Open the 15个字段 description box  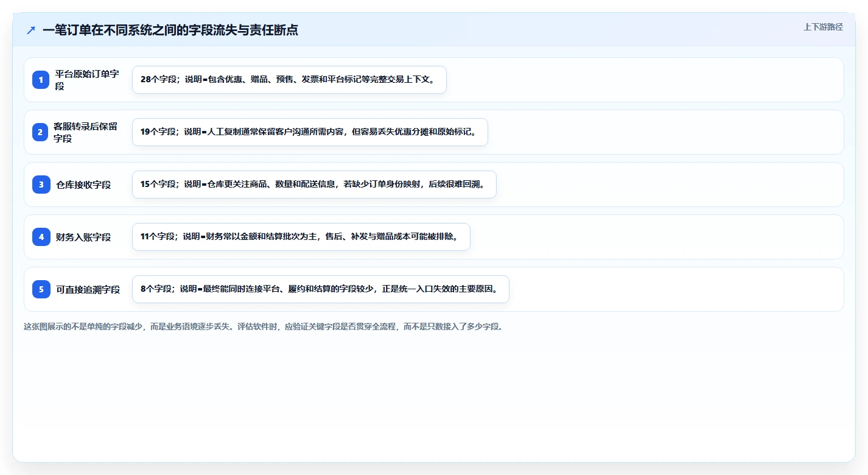coord(314,185)
